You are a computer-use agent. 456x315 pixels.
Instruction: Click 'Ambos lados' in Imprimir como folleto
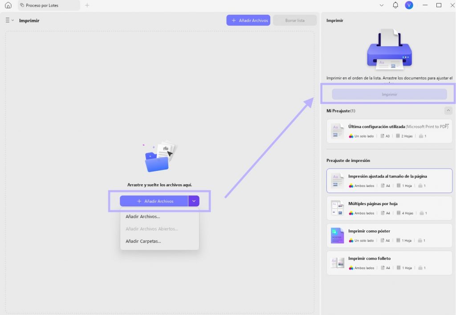[x=364, y=268]
